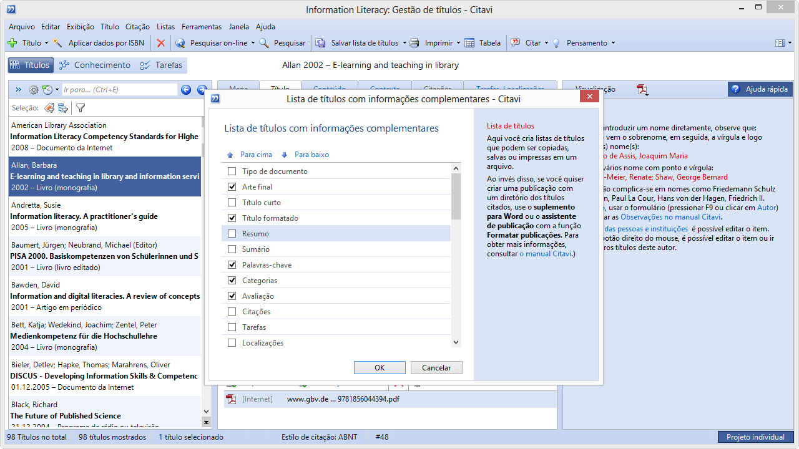Open the Citação menu
Viewport: 799px width, 449px height.
[137, 27]
